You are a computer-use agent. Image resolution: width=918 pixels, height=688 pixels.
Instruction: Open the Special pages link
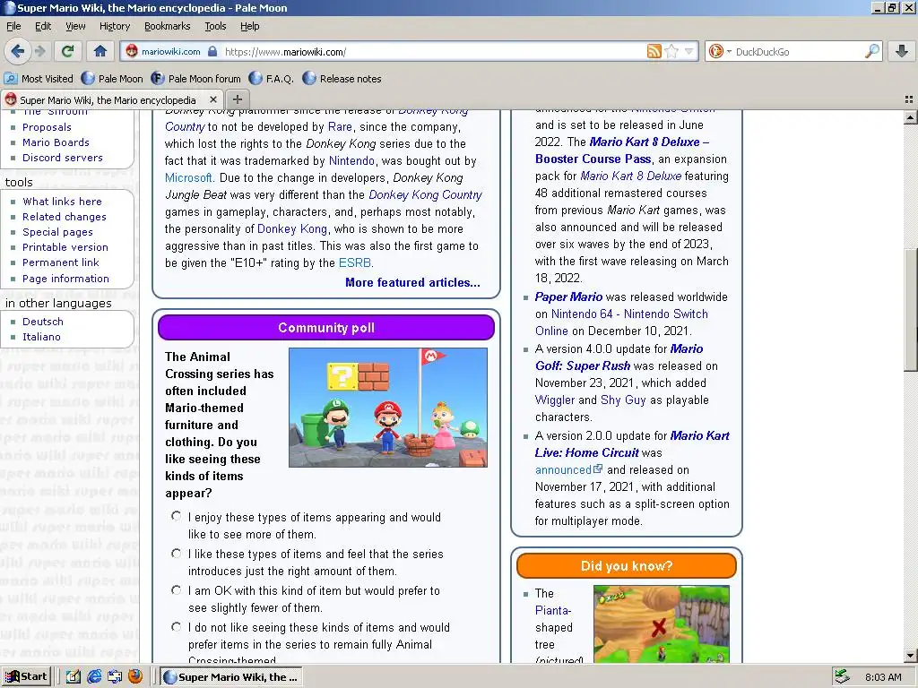pyautogui.click(x=57, y=232)
